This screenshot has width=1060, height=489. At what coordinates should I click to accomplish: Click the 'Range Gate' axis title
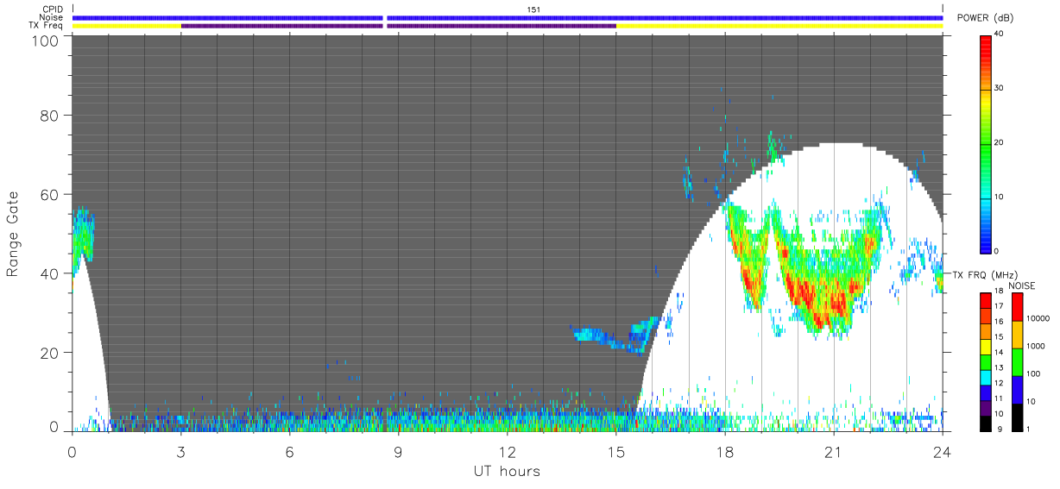point(13,233)
